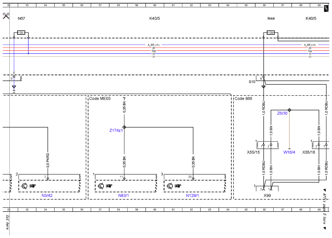
Task: Select the S10 label text
Action: pyautogui.click(x=252, y=82)
